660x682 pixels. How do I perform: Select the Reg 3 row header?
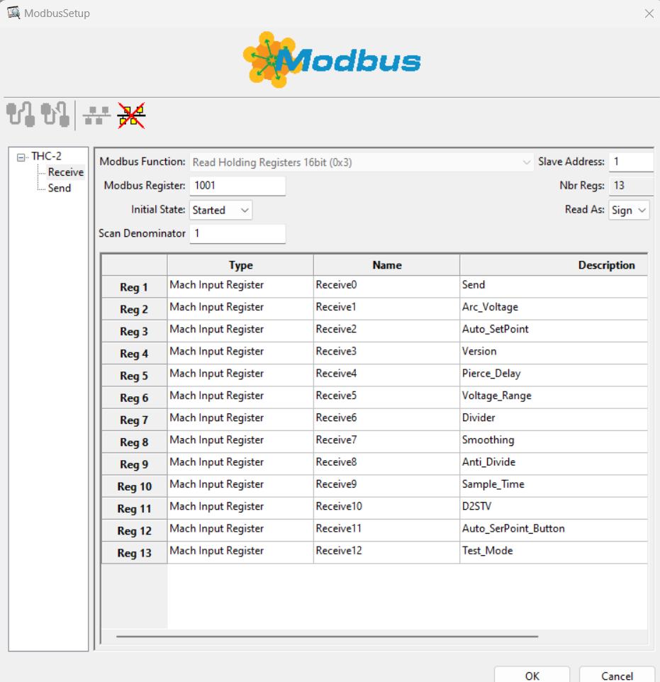[x=134, y=332]
